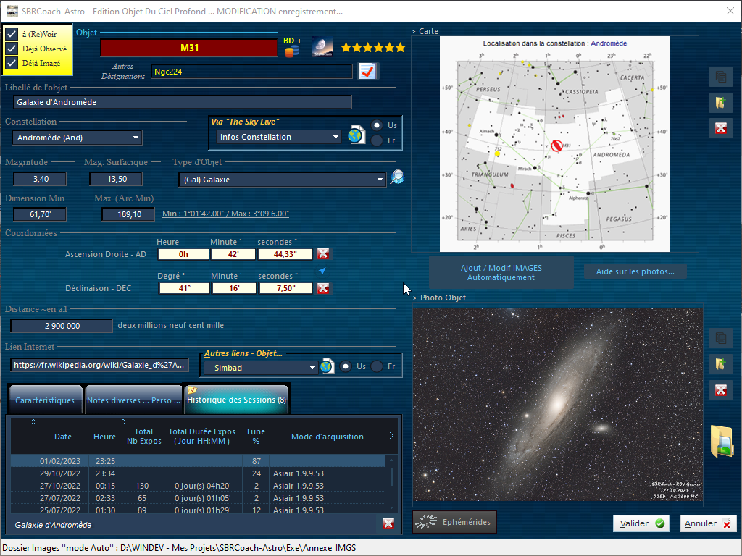This screenshot has width=742, height=556.
Task: Open Aide sur les photos help
Action: [x=635, y=271]
